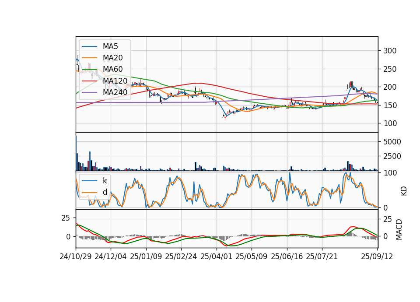Click the MA20 legend label
Screen dimensions: 420x302
tap(112, 58)
